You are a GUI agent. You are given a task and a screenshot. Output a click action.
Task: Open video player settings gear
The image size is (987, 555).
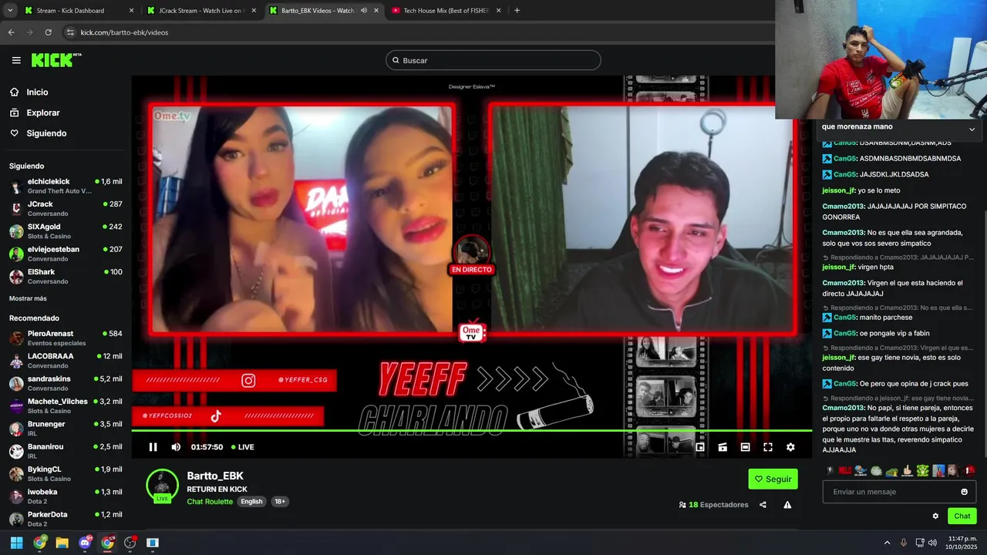point(790,447)
